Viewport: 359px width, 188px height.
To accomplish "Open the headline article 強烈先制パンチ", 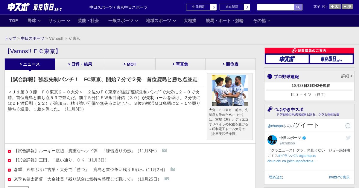I will tap(103, 79).
